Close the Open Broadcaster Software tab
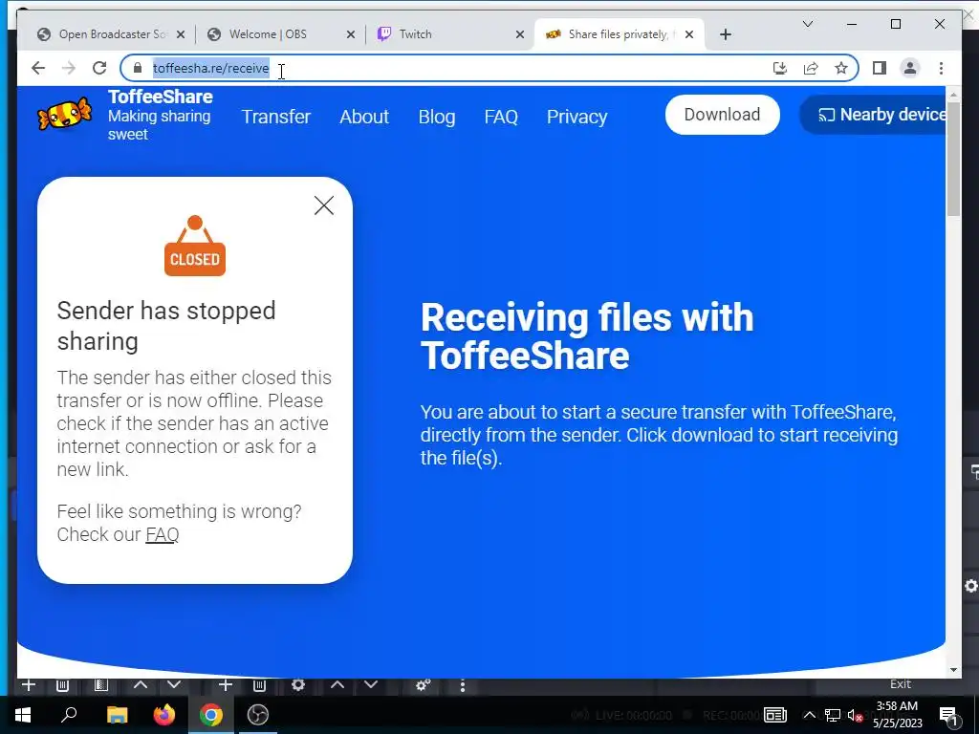 click(x=181, y=34)
